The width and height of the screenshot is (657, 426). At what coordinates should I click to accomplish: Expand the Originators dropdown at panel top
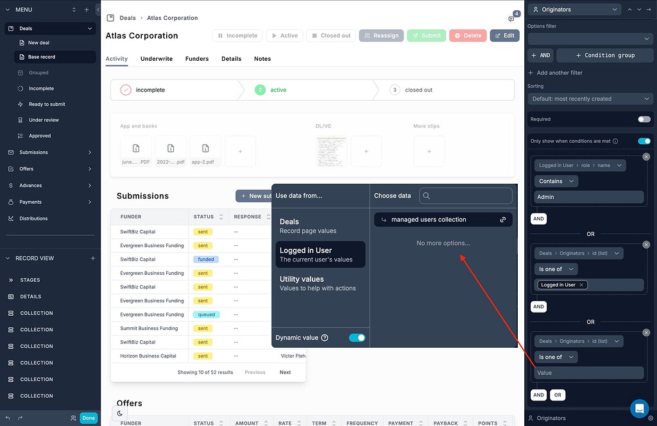573,9
